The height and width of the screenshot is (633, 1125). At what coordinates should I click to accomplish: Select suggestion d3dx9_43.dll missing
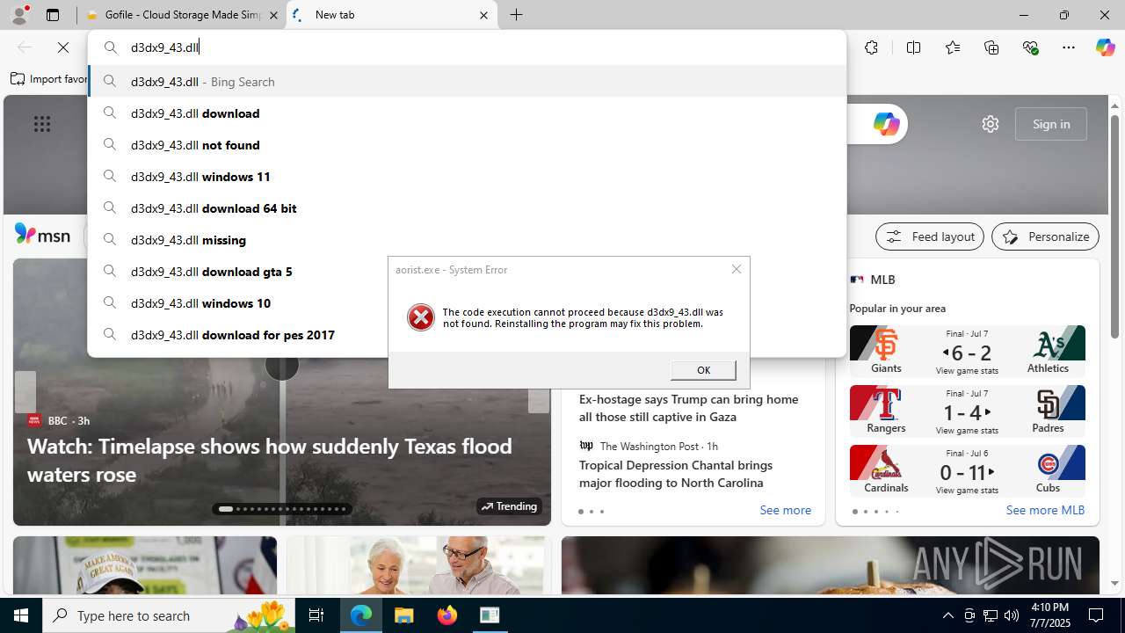coord(467,240)
